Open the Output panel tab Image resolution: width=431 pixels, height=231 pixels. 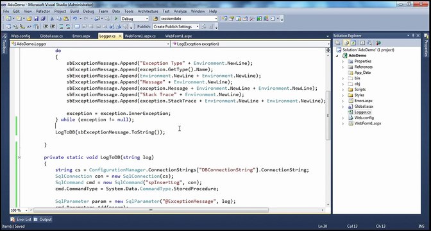pyautogui.click(x=42, y=219)
